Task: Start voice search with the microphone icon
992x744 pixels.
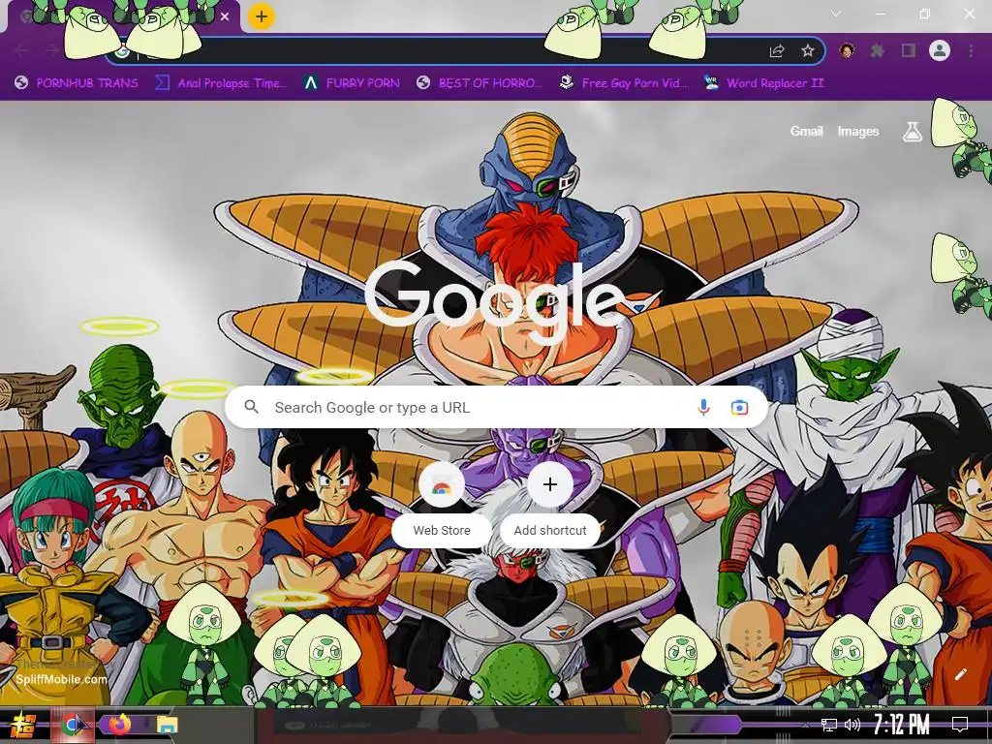Action: (x=703, y=408)
